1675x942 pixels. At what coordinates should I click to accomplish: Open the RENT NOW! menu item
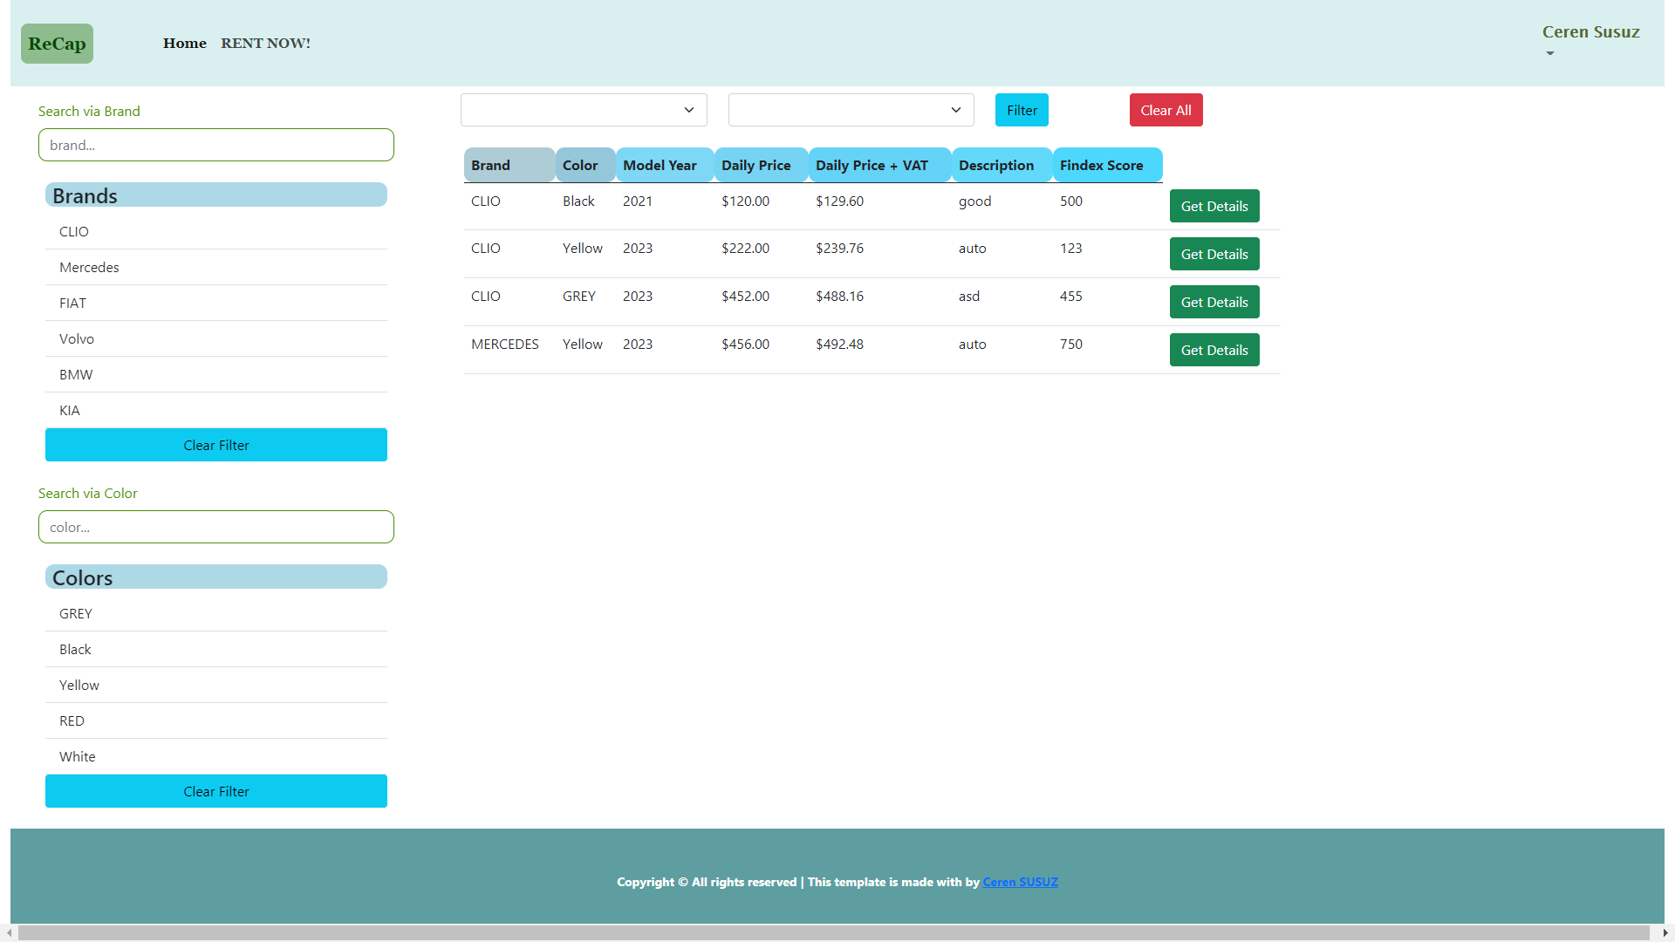tap(265, 44)
